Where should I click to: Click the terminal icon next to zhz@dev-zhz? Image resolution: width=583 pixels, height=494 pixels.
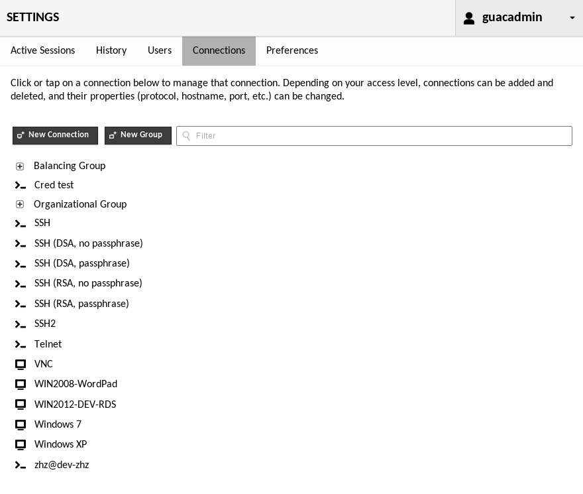[21, 465]
